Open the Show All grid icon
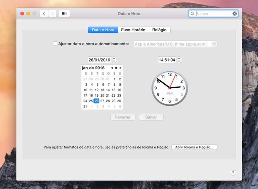Image resolution: width=258 pixels, height=189 pixels. point(64,13)
